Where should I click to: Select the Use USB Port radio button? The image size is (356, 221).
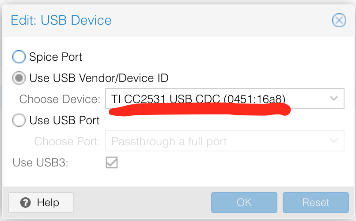pos(19,120)
